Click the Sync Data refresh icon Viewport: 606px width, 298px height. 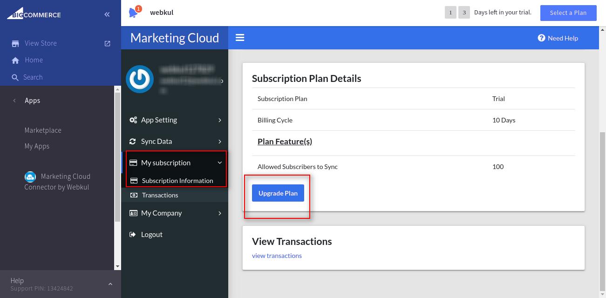pos(133,142)
